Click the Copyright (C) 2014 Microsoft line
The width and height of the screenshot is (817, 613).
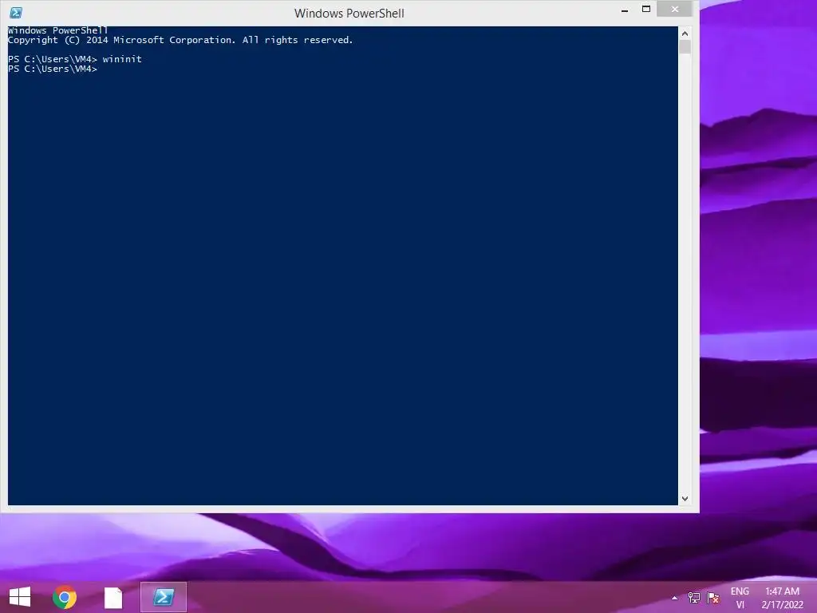point(180,40)
